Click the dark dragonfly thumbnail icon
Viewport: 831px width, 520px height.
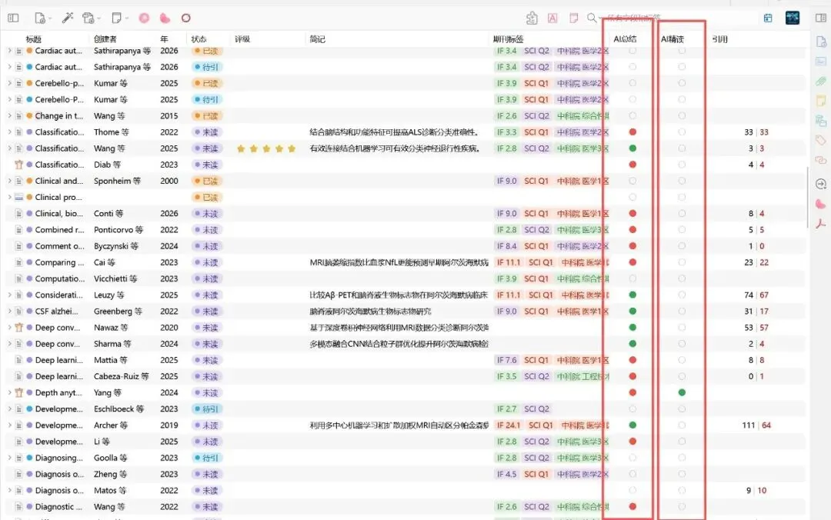pyautogui.click(x=793, y=18)
